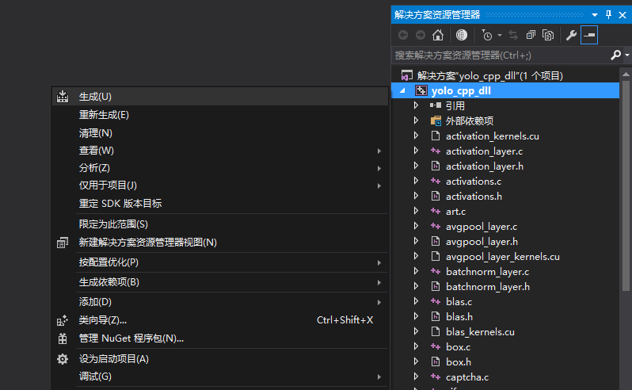632x390 pixels.
Task: Open the 添加(D) submenu
Action: click(x=220, y=302)
